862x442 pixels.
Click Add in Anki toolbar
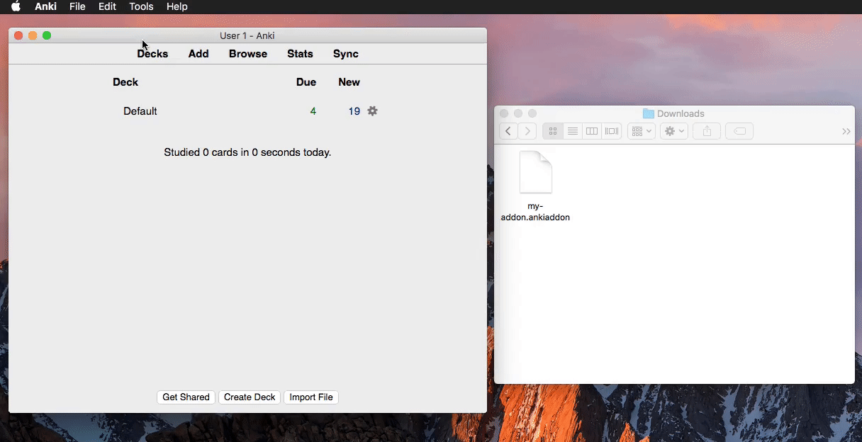pyautogui.click(x=198, y=54)
